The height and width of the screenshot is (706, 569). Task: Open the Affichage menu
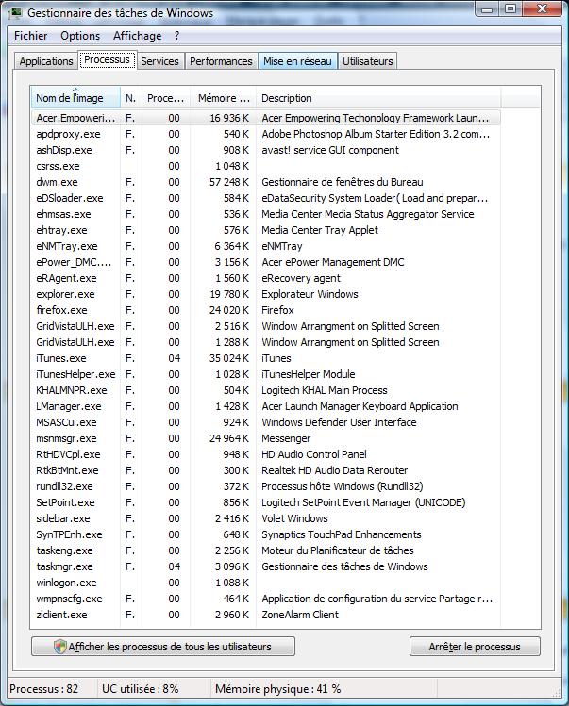tap(138, 36)
